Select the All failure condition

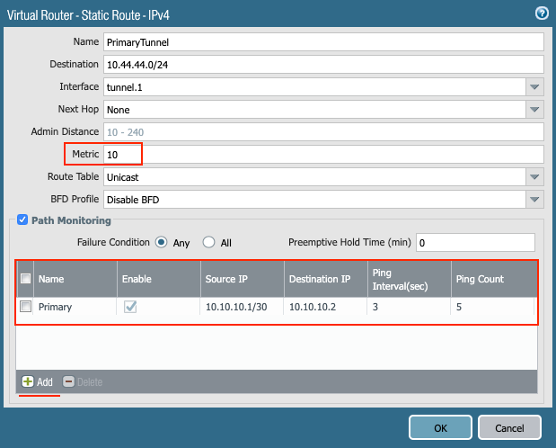208,242
